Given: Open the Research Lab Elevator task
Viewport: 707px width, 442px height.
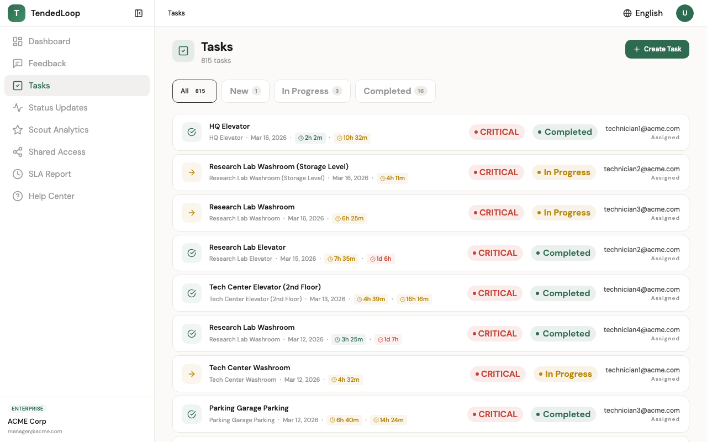Looking at the screenshot, I should click(x=247, y=247).
